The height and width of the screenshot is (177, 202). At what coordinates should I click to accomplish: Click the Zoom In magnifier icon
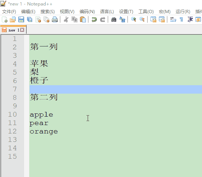134,19
